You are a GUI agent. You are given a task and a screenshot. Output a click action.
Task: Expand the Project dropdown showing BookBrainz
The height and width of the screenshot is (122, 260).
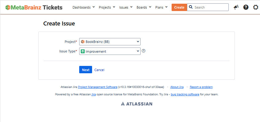(x=110, y=42)
